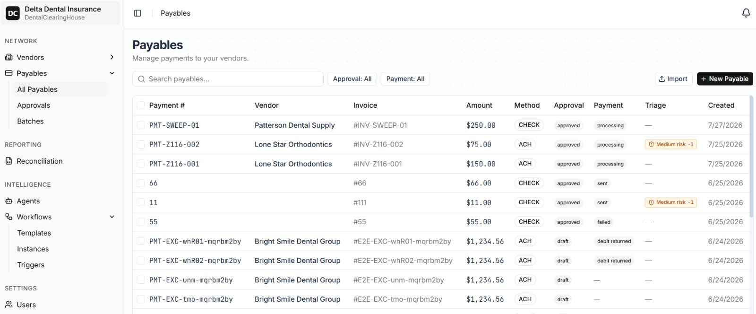Click the DC organization logo
Screen dimensions: 756x314
tap(13, 13)
